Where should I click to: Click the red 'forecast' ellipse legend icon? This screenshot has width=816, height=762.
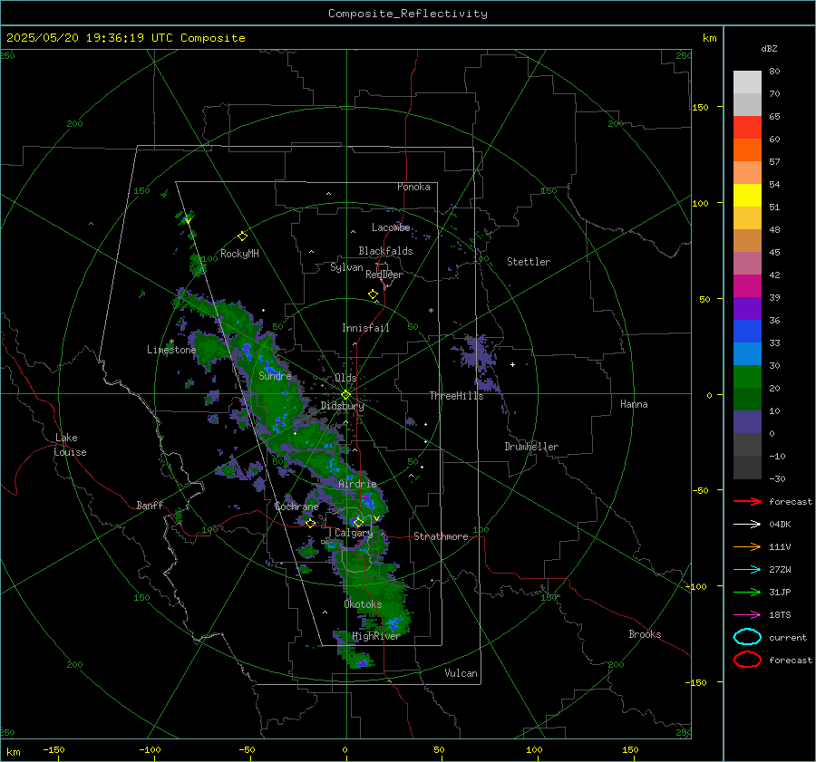[747, 660]
